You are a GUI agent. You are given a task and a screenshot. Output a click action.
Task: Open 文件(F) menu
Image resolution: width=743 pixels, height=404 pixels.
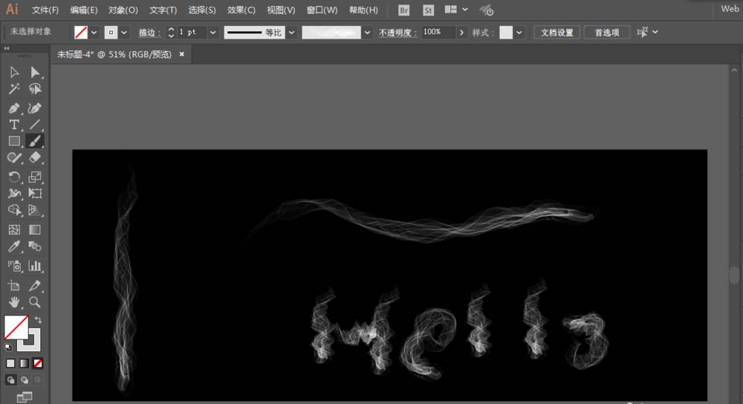point(45,10)
